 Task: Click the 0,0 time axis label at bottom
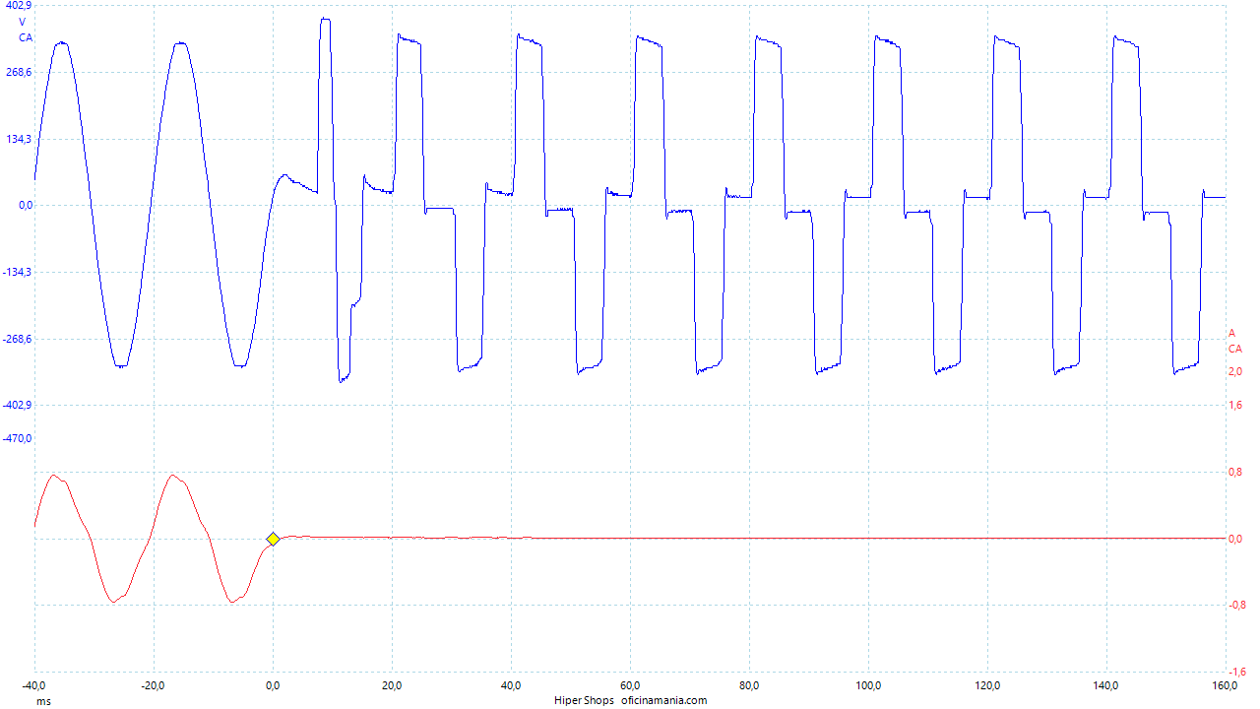[273, 686]
